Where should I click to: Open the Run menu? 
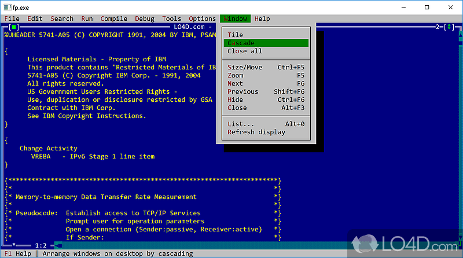click(87, 19)
